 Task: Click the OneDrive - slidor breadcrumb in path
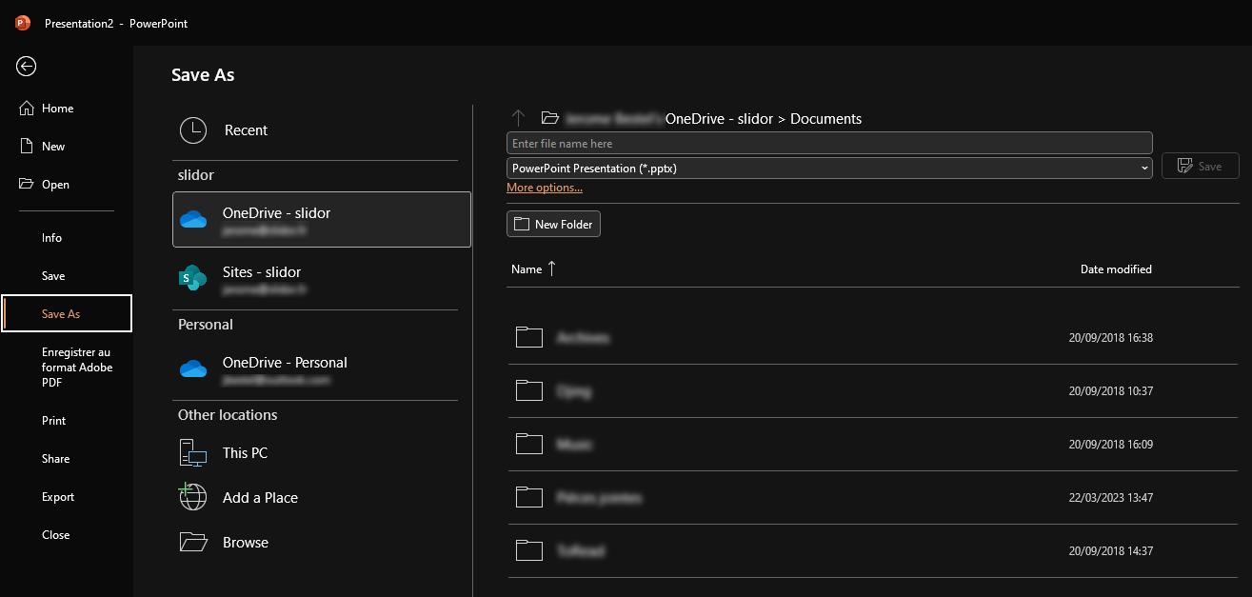click(720, 119)
